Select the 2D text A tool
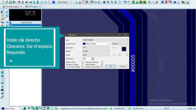Image resolution: width=196 pixels, height=110 pixels. click(x=2, y=86)
